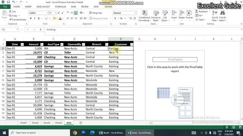Click the PivotTable1 placeholder area
The image size is (243, 136).
(x=175, y=60)
